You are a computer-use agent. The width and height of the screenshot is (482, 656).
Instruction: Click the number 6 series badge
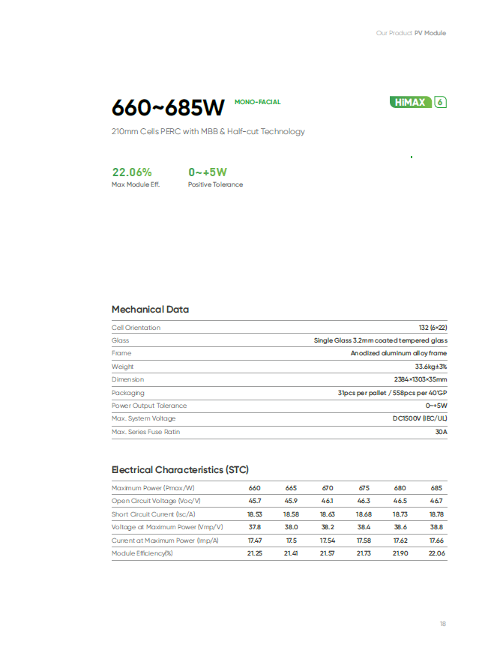point(440,102)
